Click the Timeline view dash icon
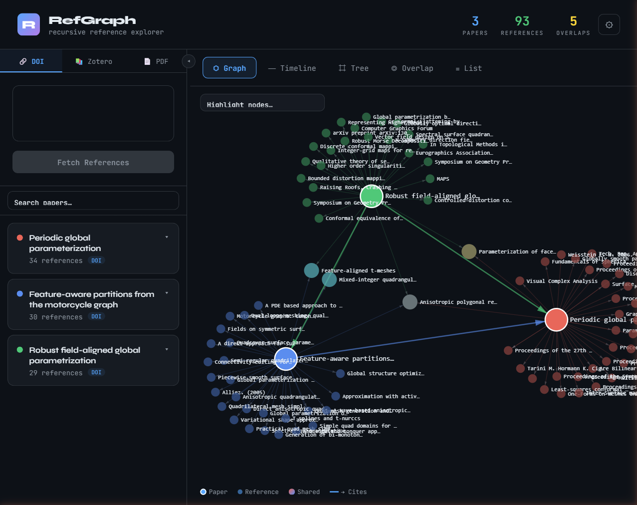The height and width of the screenshot is (505, 637). (x=275, y=68)
